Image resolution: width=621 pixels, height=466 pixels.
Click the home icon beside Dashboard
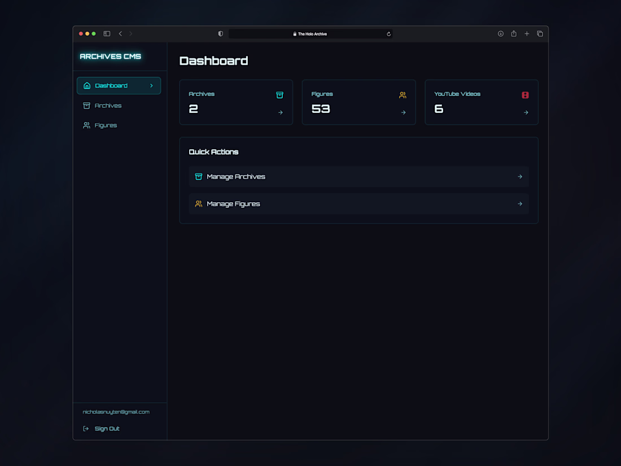pos(87,86)
